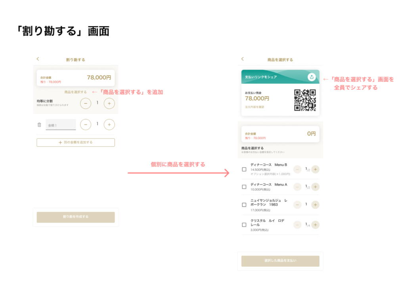
Task: Click the 0円 total amount
Action: coord(311,134)
